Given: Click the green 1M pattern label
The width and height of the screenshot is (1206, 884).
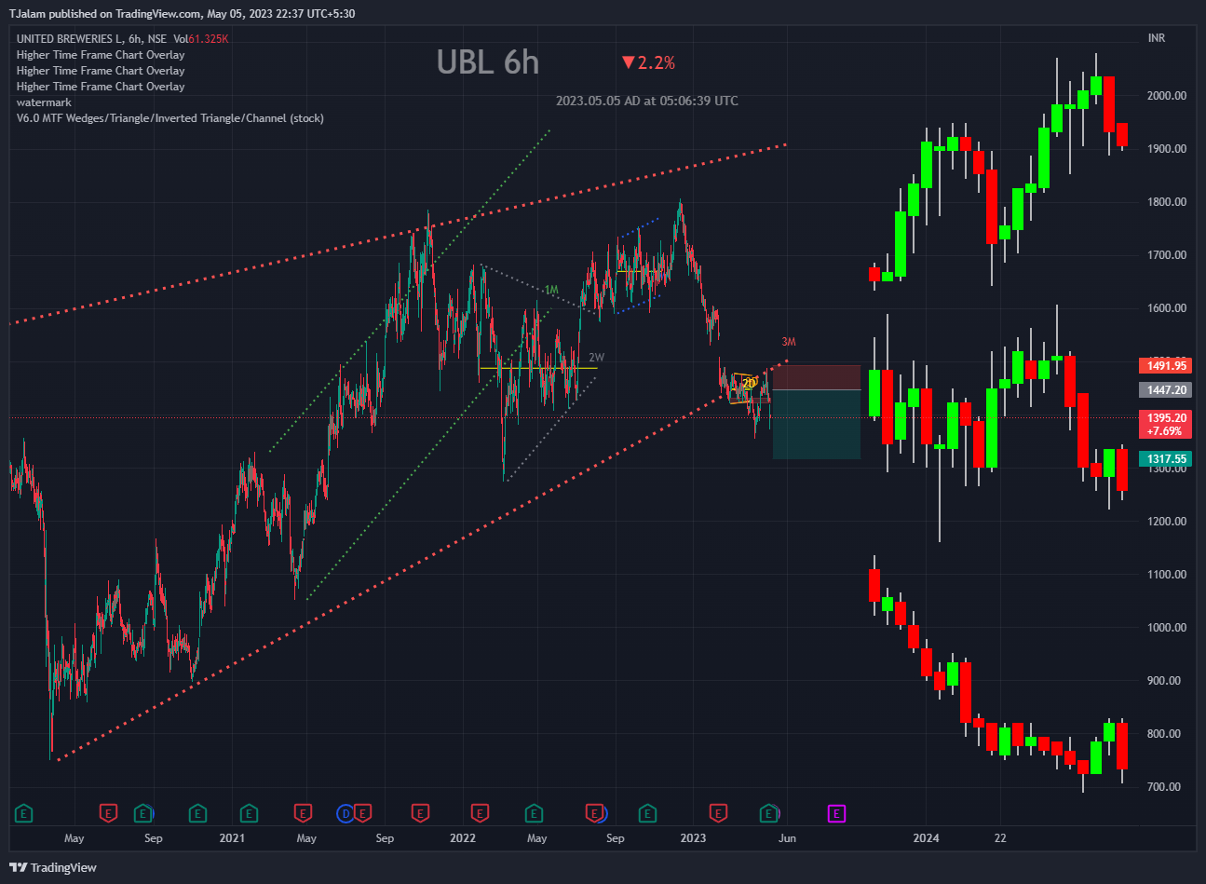Looking at the screenshot, I should [551, 290].
